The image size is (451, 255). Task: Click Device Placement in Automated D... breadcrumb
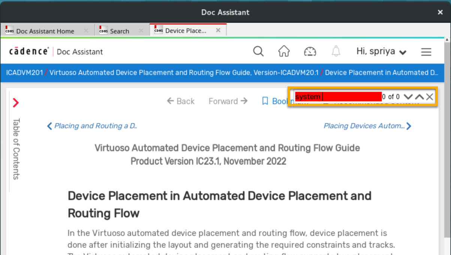click(381, 73)
